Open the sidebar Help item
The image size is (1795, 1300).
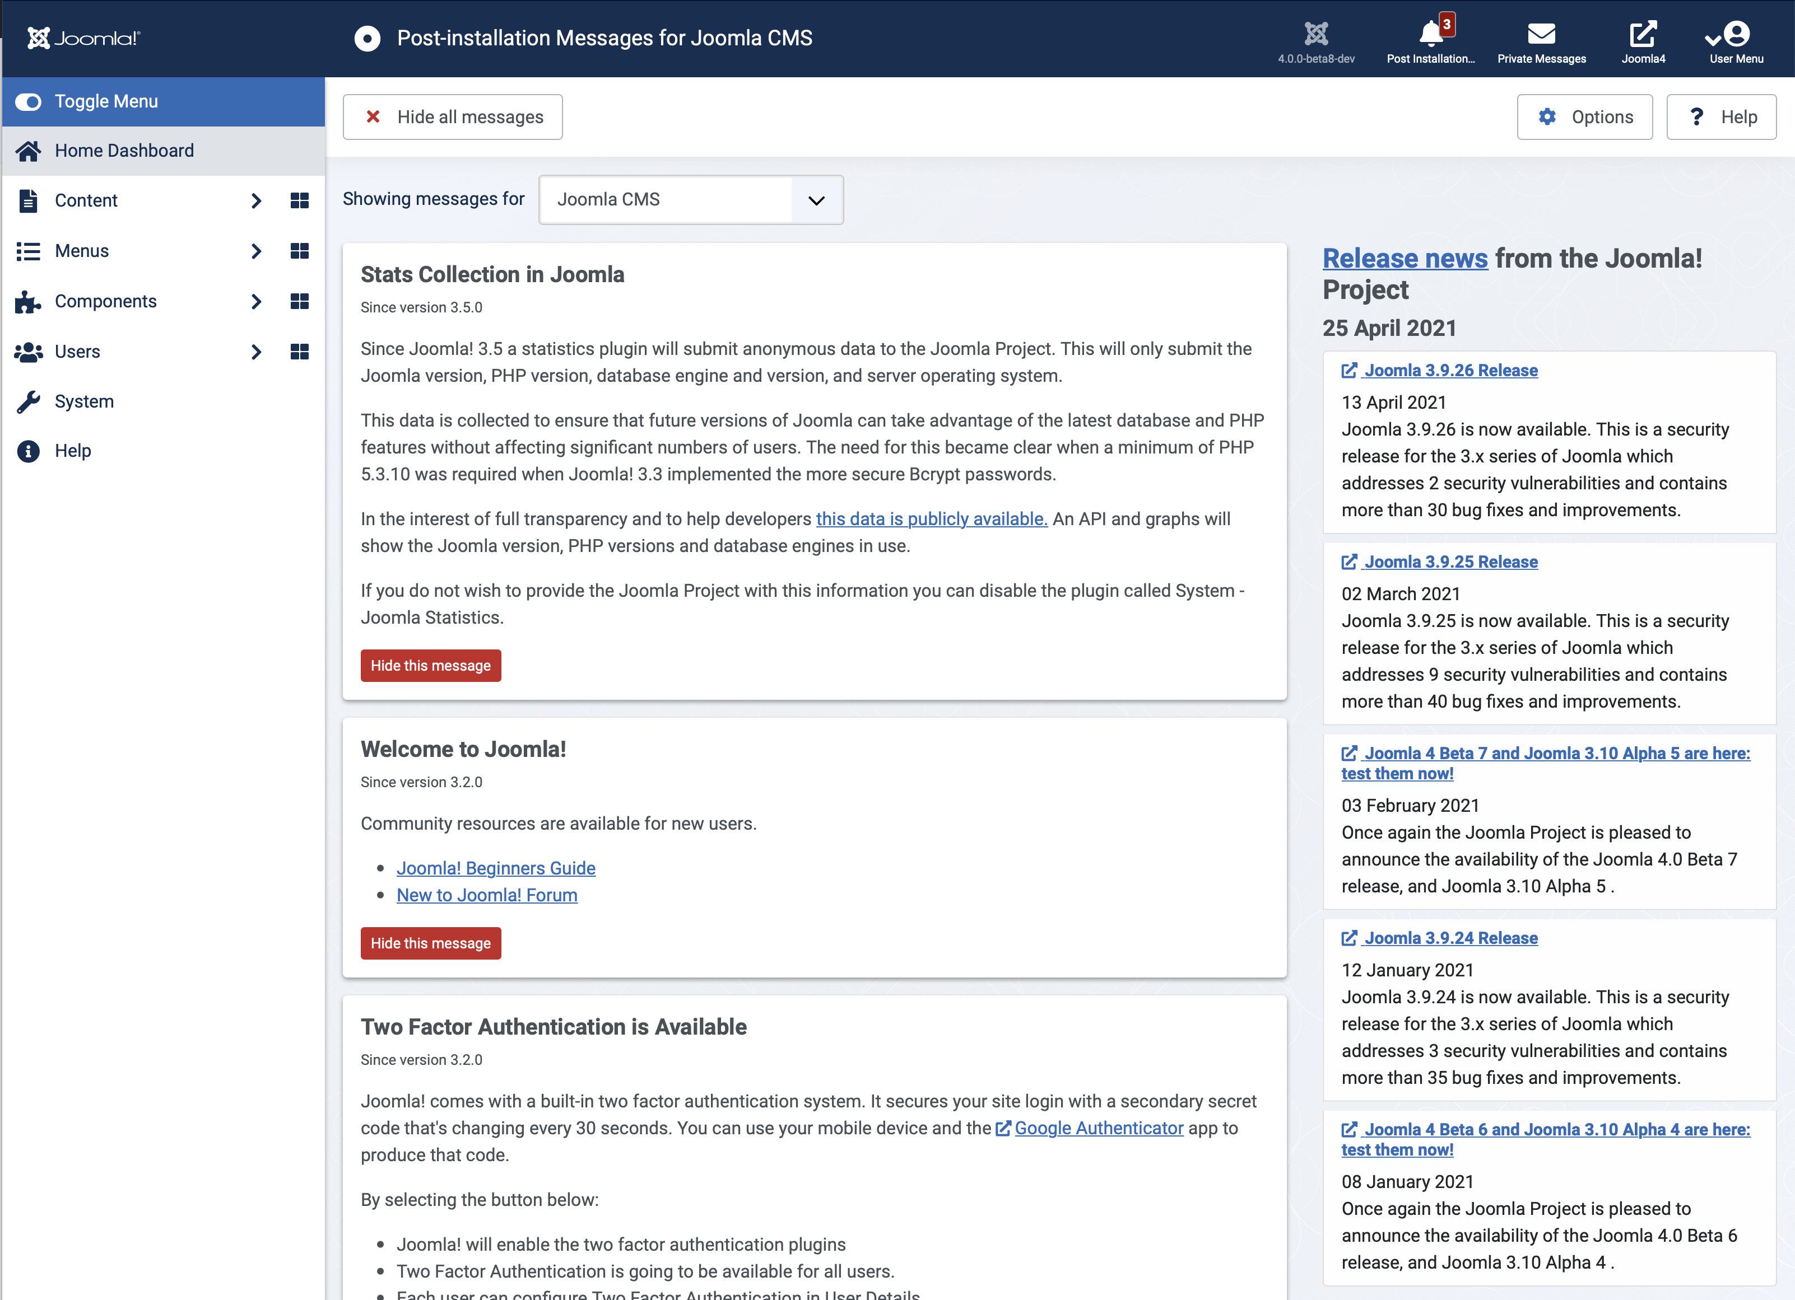163,451
